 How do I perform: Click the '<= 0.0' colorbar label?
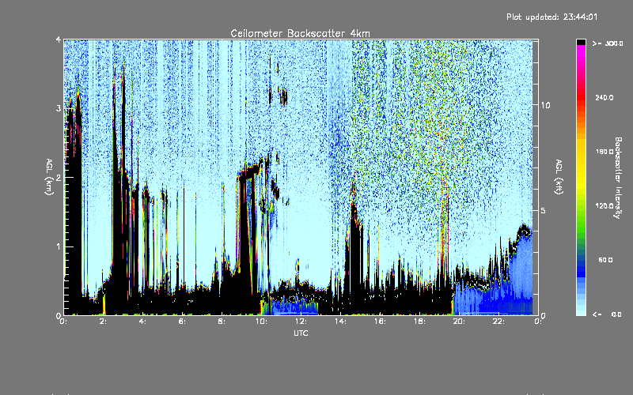[607, 314]
